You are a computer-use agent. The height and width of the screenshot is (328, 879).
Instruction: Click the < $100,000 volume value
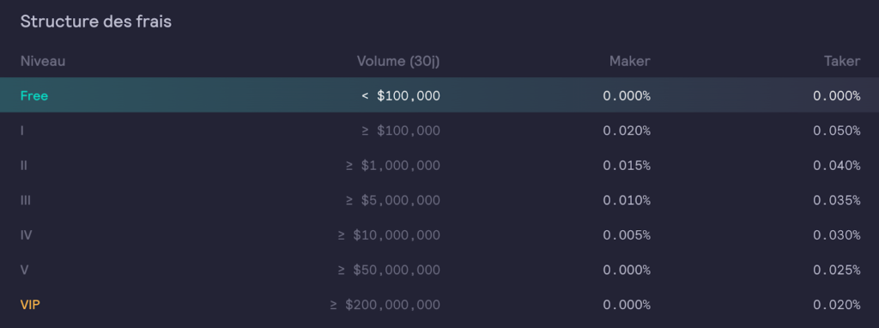point(401,96)
